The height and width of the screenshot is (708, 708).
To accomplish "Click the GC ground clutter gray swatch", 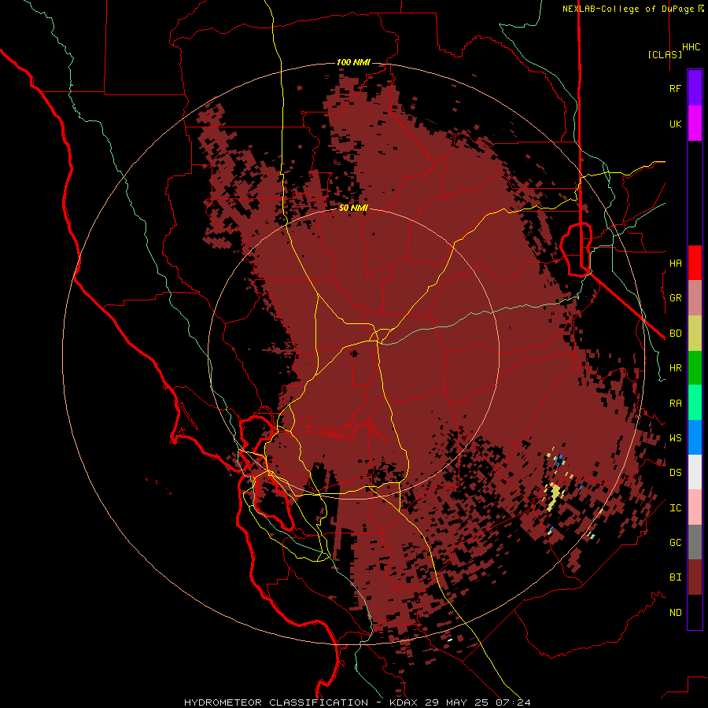I will [695, 542].
